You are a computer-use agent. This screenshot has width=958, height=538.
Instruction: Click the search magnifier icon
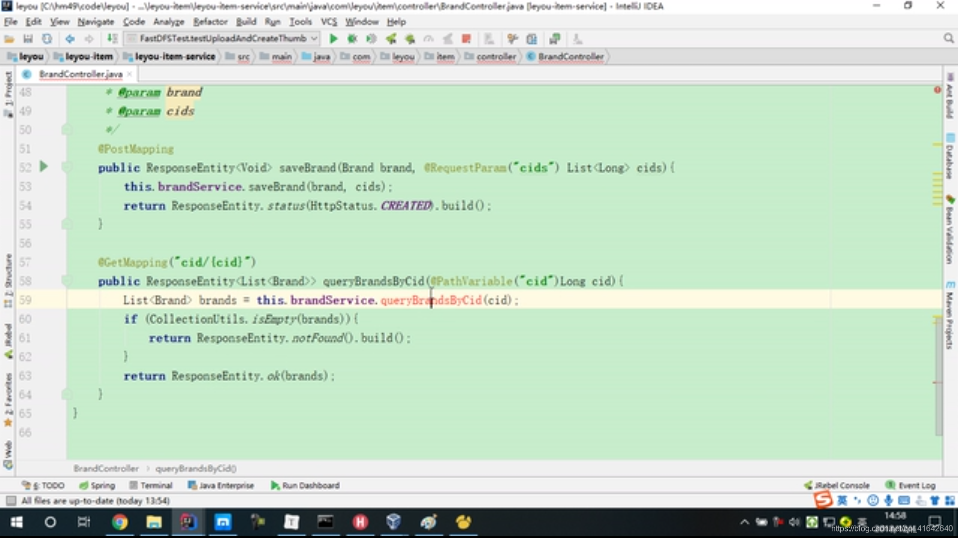tap(949, 38)
